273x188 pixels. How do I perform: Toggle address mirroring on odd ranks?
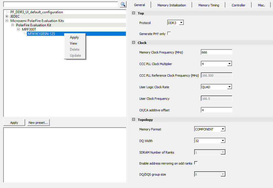point(196,163)
